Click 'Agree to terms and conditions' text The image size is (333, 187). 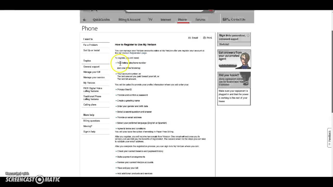(x=131, y=129)
